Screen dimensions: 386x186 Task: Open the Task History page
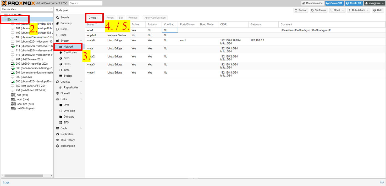(68, 140)
